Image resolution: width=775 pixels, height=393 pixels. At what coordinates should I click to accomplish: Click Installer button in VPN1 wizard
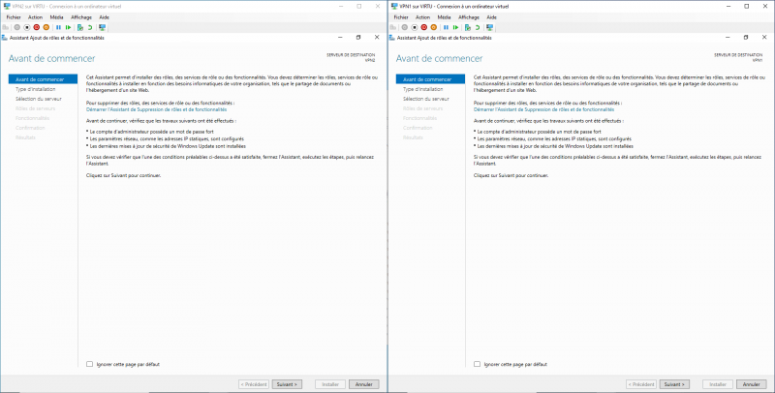coord(718,384)
